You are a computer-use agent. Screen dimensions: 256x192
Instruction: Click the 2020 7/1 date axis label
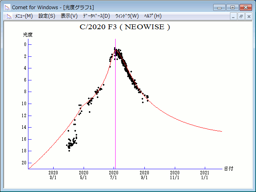coord(114,175)
